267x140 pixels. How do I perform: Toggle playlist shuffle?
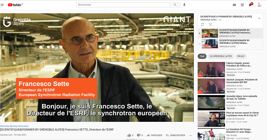coord(210,24)
